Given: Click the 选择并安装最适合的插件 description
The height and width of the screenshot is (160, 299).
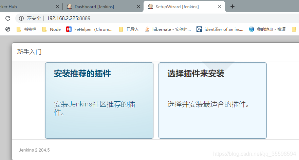Looking at the screenshot, I should pos(208,104).
